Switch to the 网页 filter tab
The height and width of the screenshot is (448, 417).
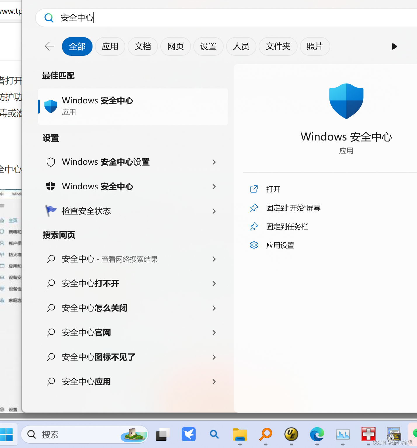coord(176,46)
